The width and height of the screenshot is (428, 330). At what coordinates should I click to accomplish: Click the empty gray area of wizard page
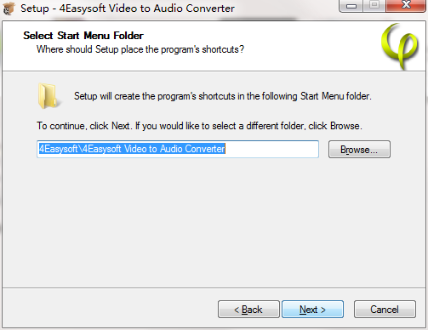tap(213, 221)
